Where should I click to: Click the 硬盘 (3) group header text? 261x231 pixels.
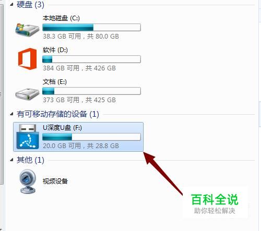tap(30, 5)
